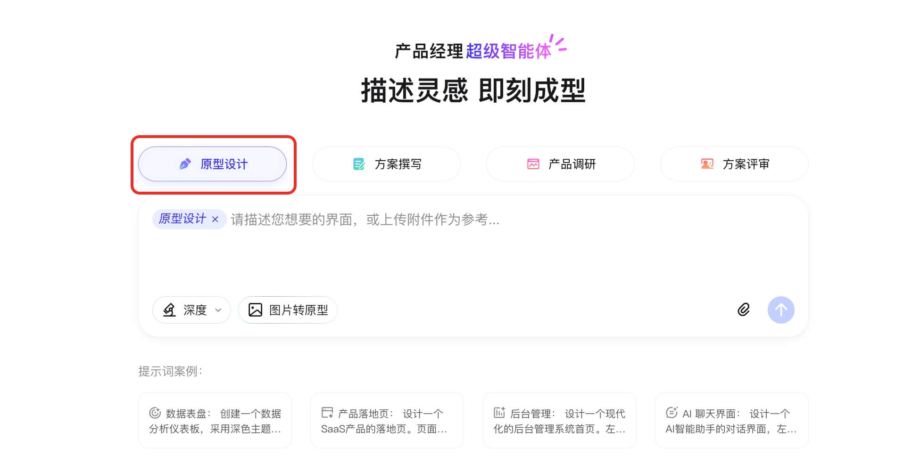Select the 方案评审 mode button
The width and height of the screenshot is (912, 472).
coord(733,164)
